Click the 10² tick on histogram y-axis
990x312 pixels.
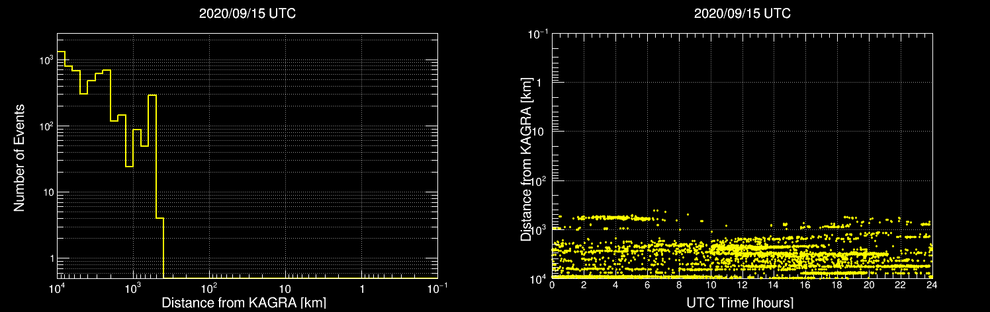(x=46, y=126)
